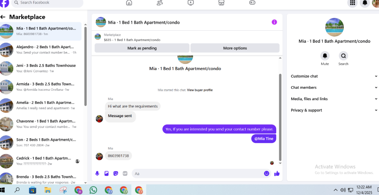Click the View buyer profile link
379x195 pixels.
click(200, 90)
